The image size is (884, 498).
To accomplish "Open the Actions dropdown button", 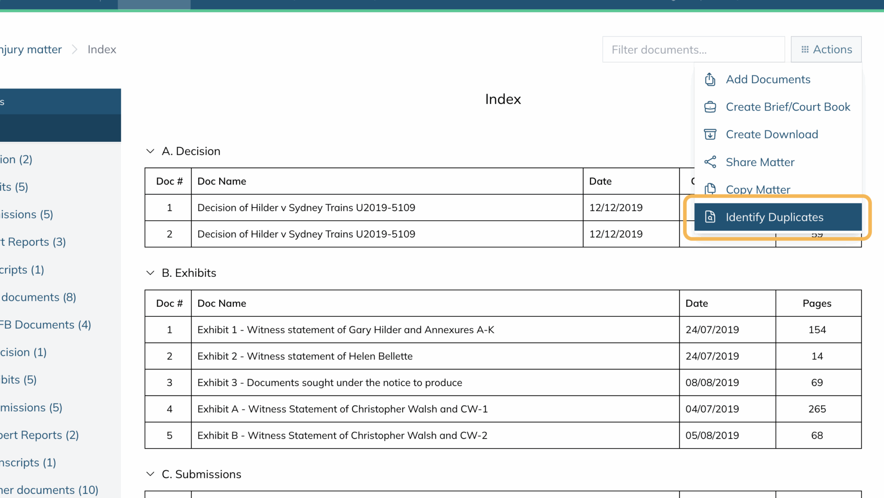I will pyautogui.click(x=826, y=49).
